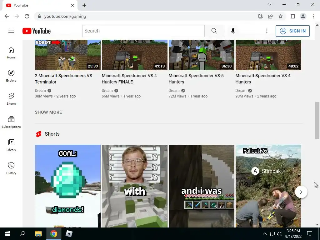Open the 'and i was' short

point(202,186)
